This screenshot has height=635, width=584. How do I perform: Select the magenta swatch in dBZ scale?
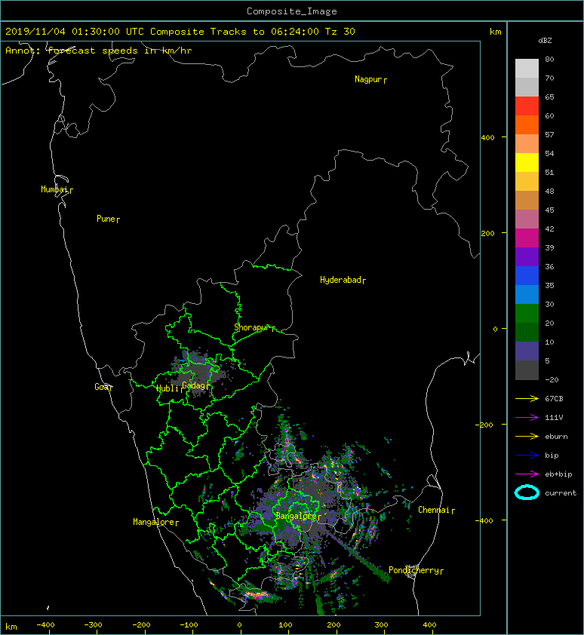pos(527,238)
